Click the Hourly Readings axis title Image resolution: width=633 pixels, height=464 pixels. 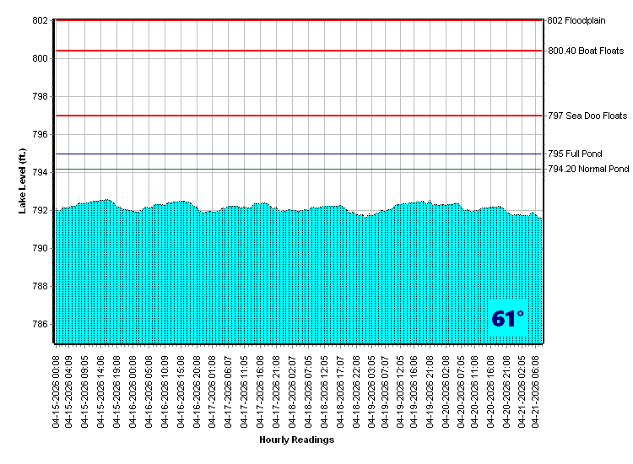(x=296, y=440)
